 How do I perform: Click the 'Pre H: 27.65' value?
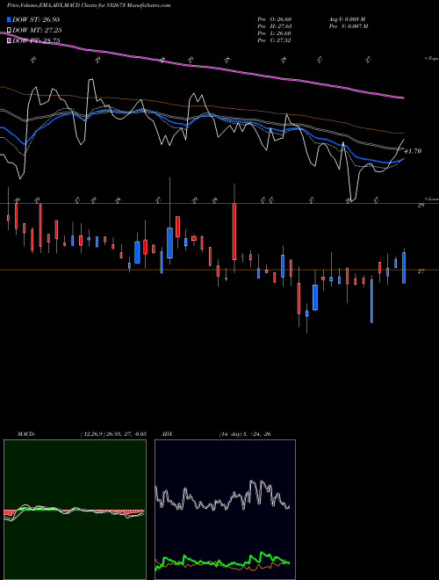click(x=275, y=25)
